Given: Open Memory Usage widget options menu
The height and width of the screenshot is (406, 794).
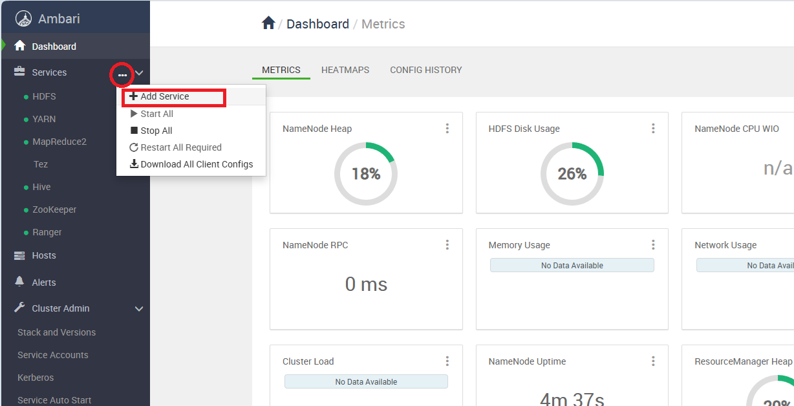Looking at the screenshot, I should pyautogui.click(x=653, y=245).
